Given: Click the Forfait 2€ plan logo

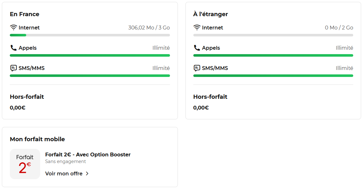Looking at the screenshot, I should point(25,164).
